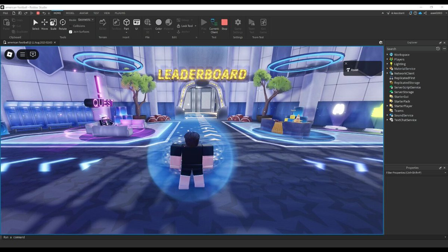Expand the NetworkClient node arrow
The image size is (448, 252).
coord(387,73)
